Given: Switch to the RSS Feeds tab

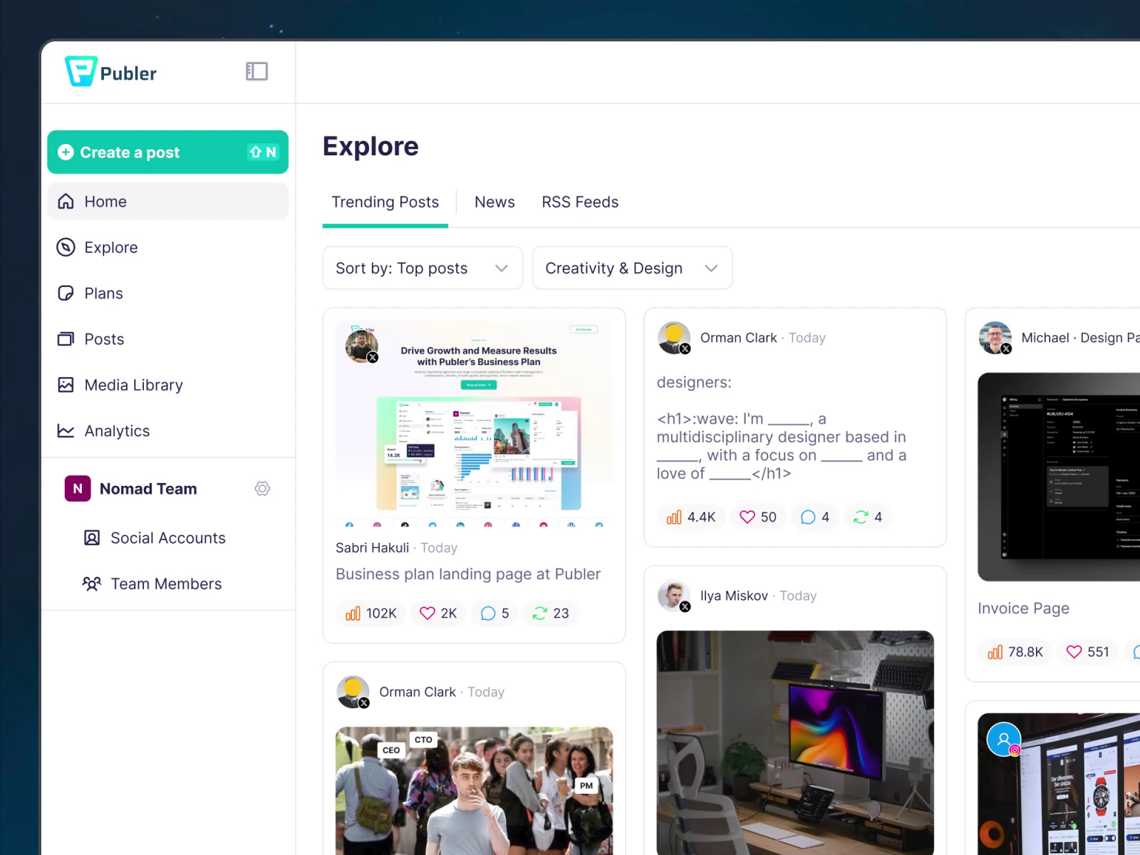Looking at the screenshot, I should click(x=580, y=202).
